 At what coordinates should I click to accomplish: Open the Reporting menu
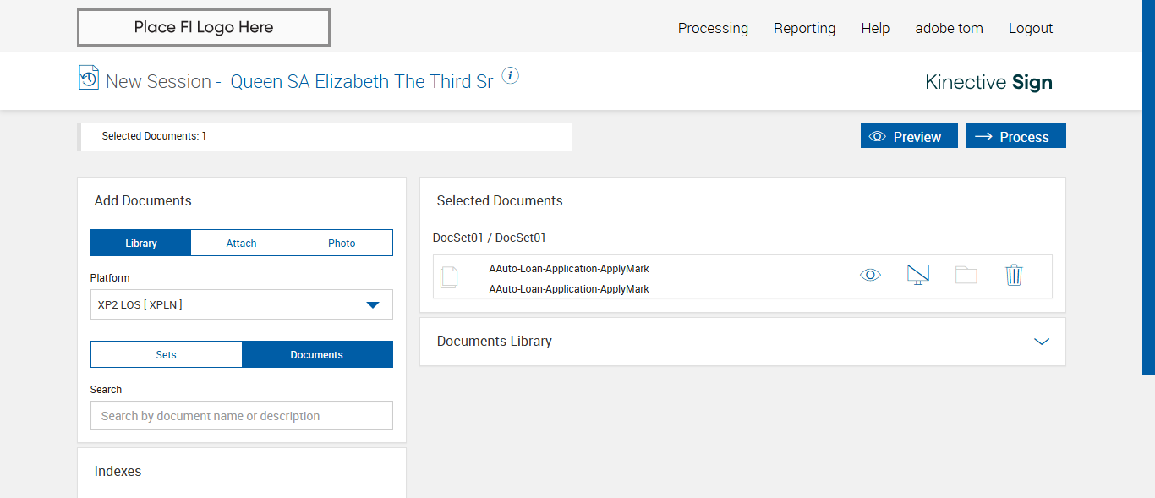[804, 28]
